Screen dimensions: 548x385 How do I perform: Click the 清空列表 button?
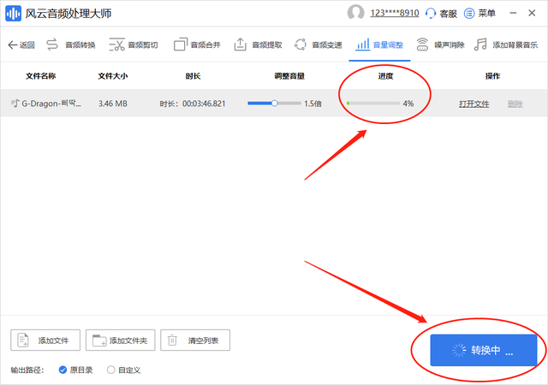coord(195,340)
